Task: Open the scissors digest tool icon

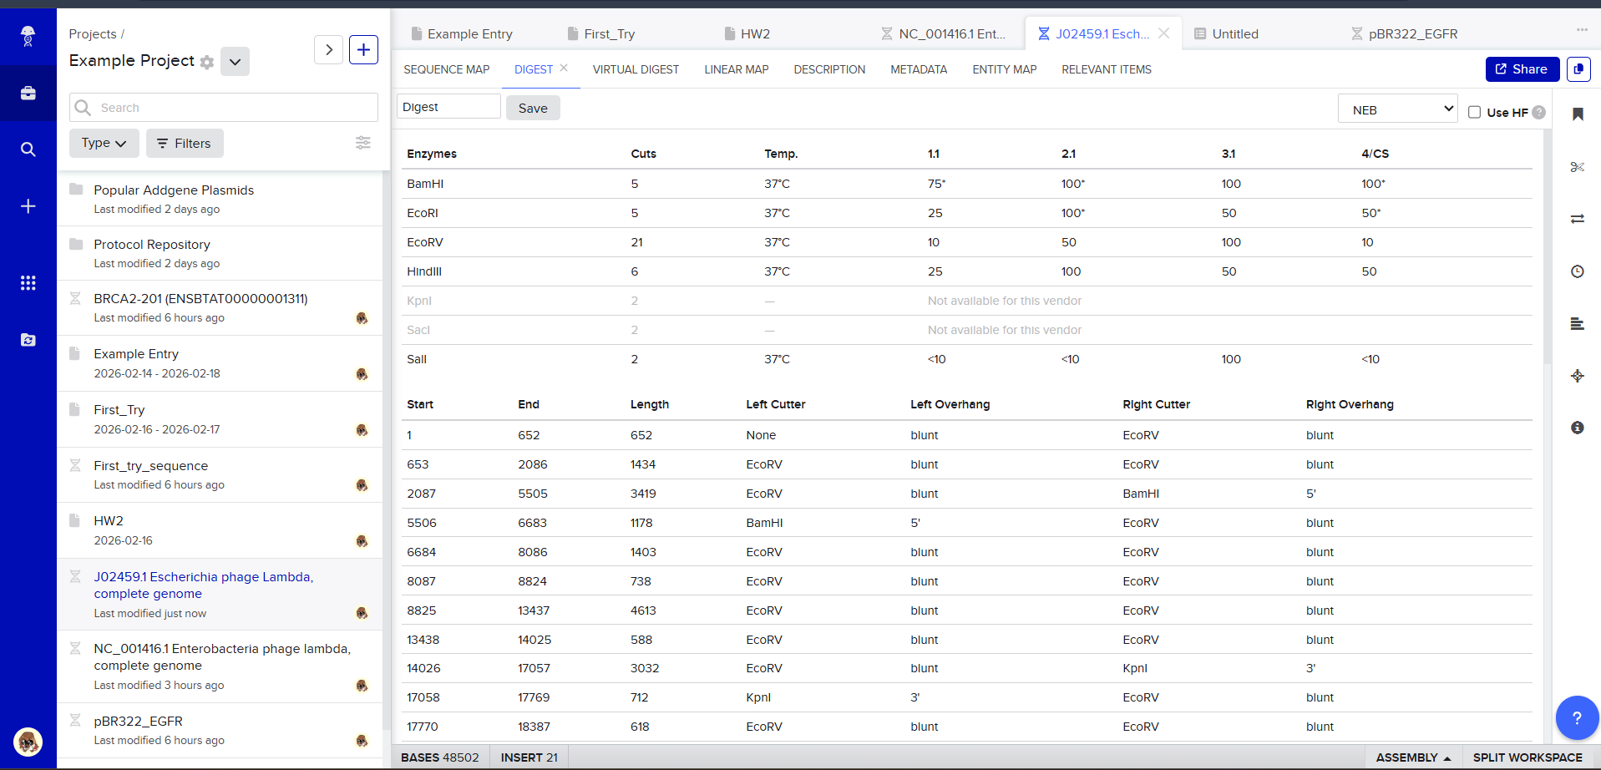Action: (x=1577, y=167)
